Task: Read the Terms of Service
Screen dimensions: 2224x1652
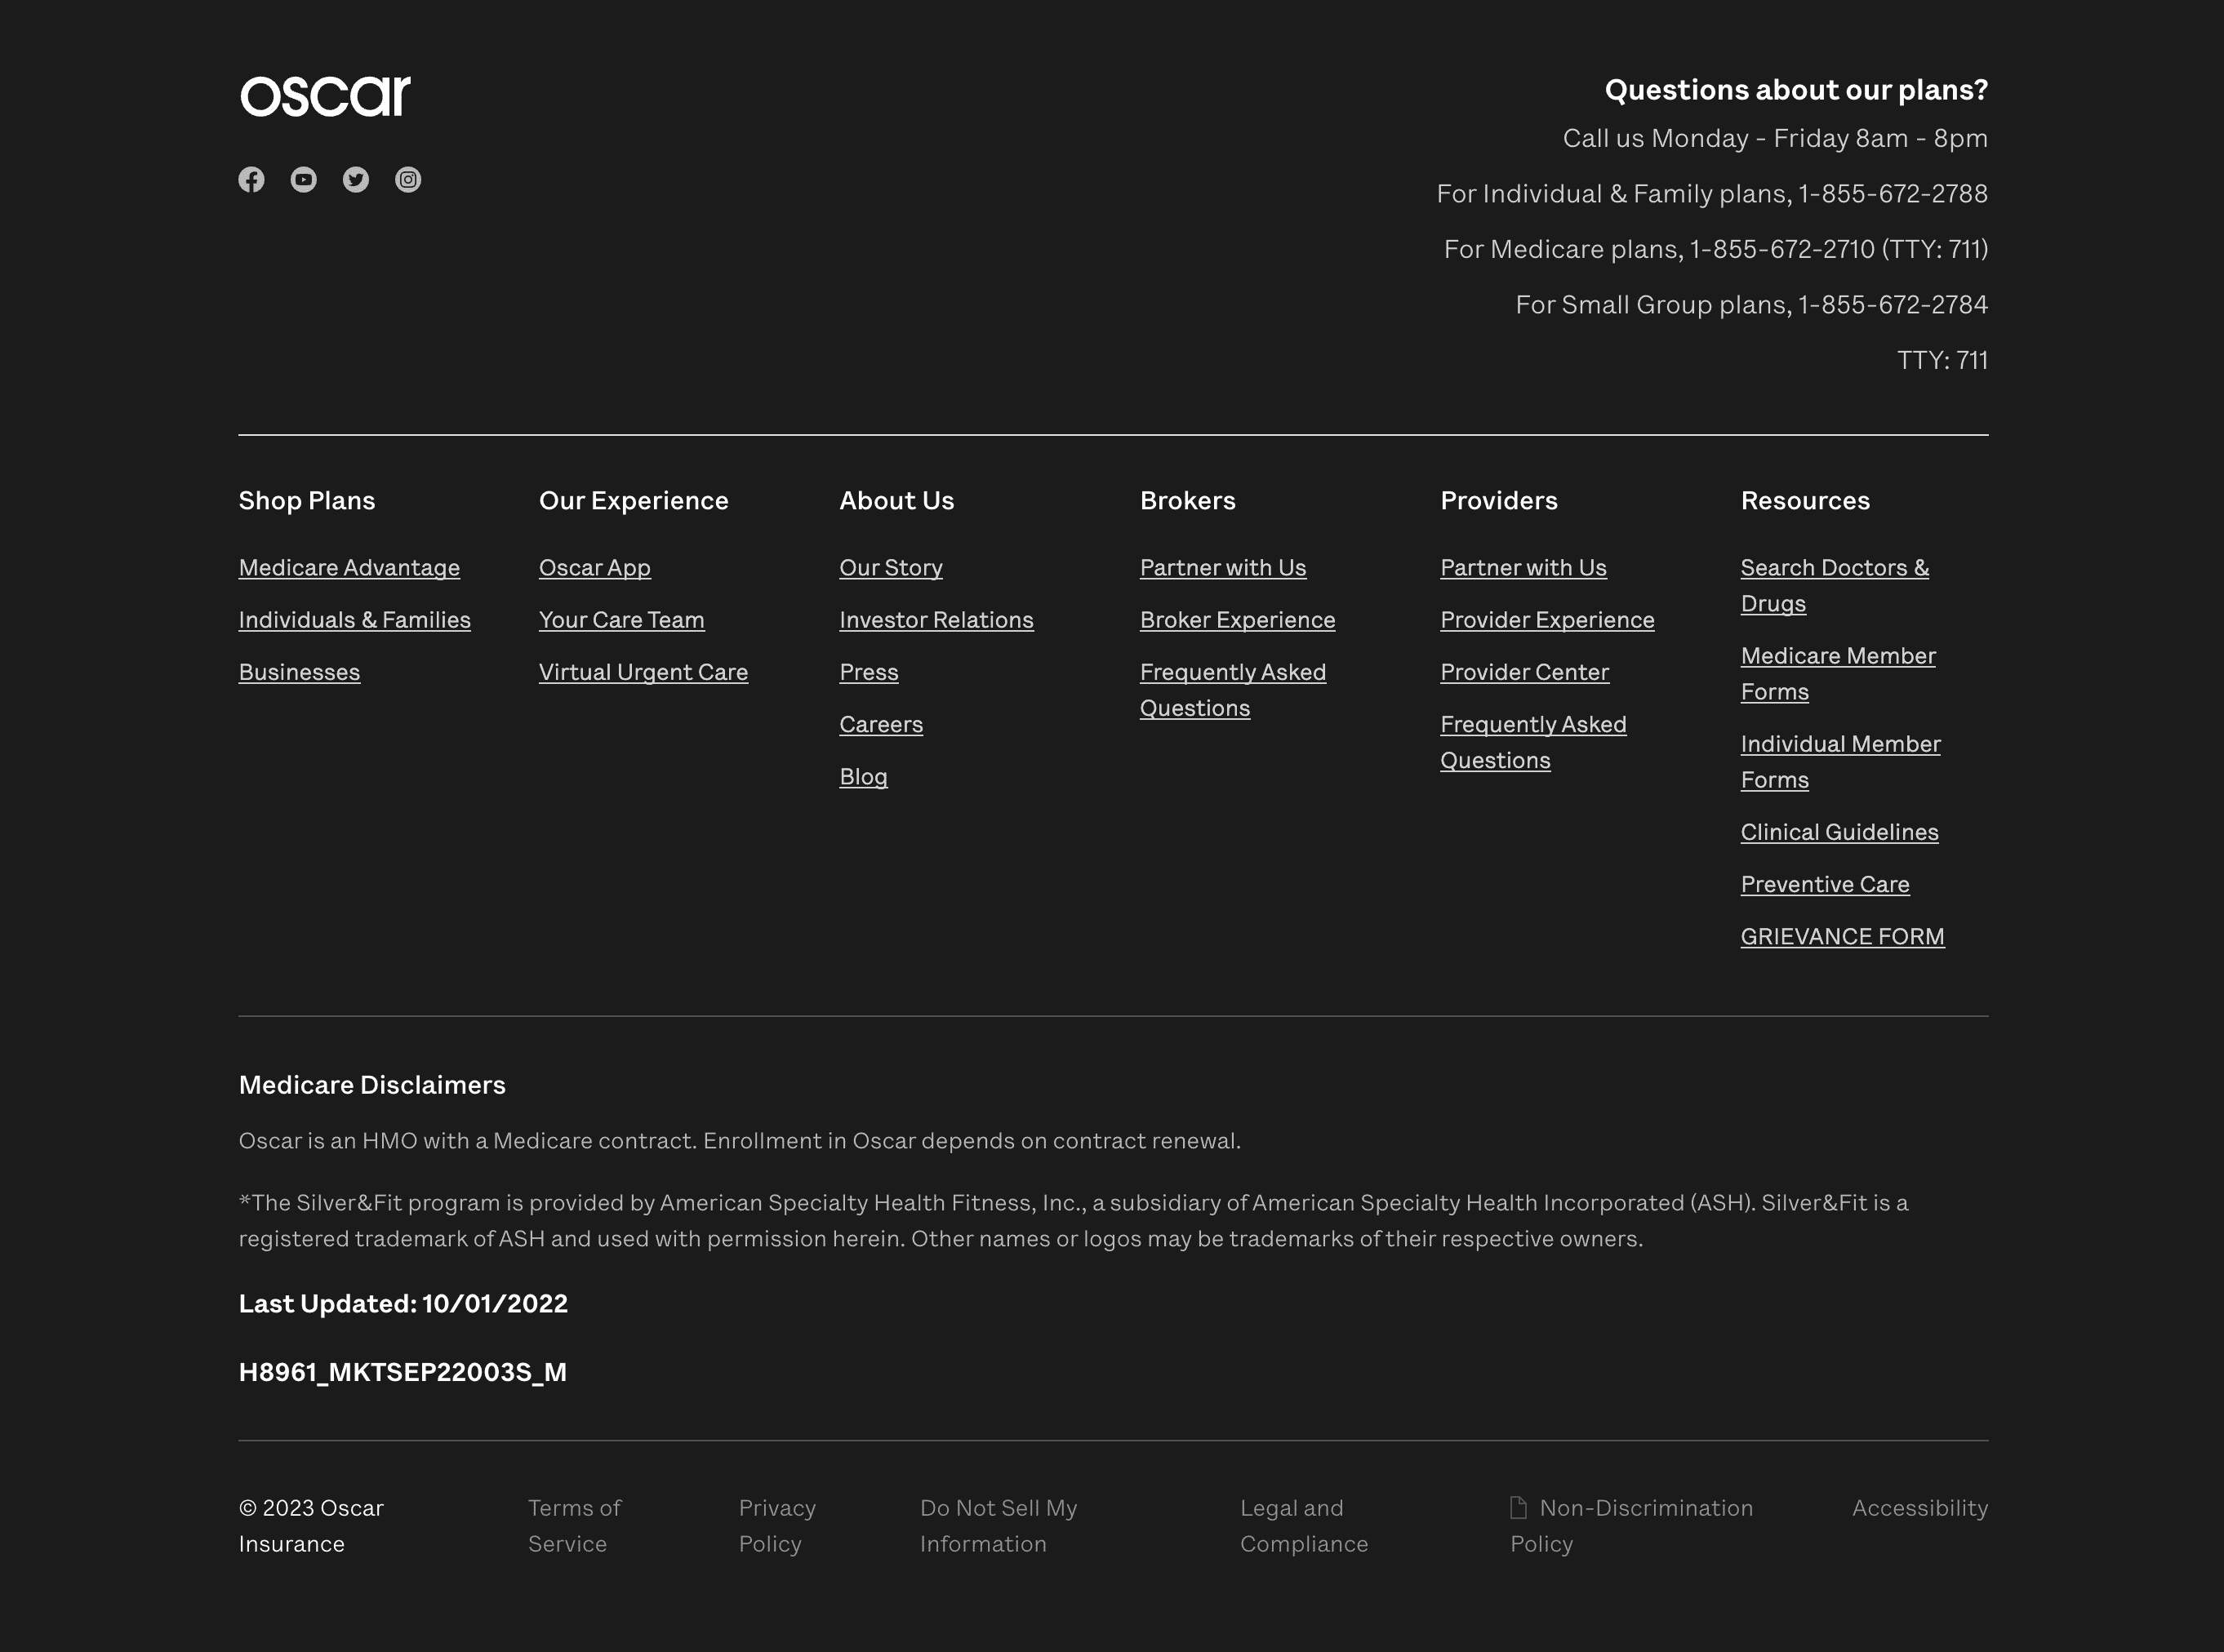Action: pos(574,1526)
